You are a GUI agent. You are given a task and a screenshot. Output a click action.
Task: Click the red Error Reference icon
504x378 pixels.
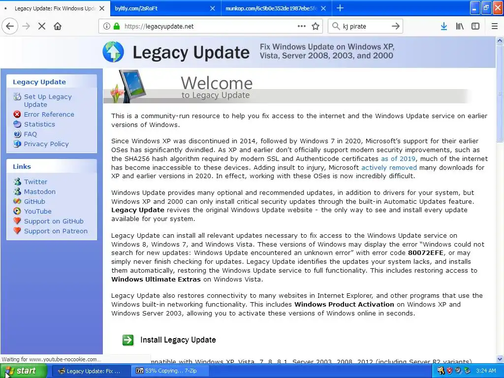tap(17, 114)
